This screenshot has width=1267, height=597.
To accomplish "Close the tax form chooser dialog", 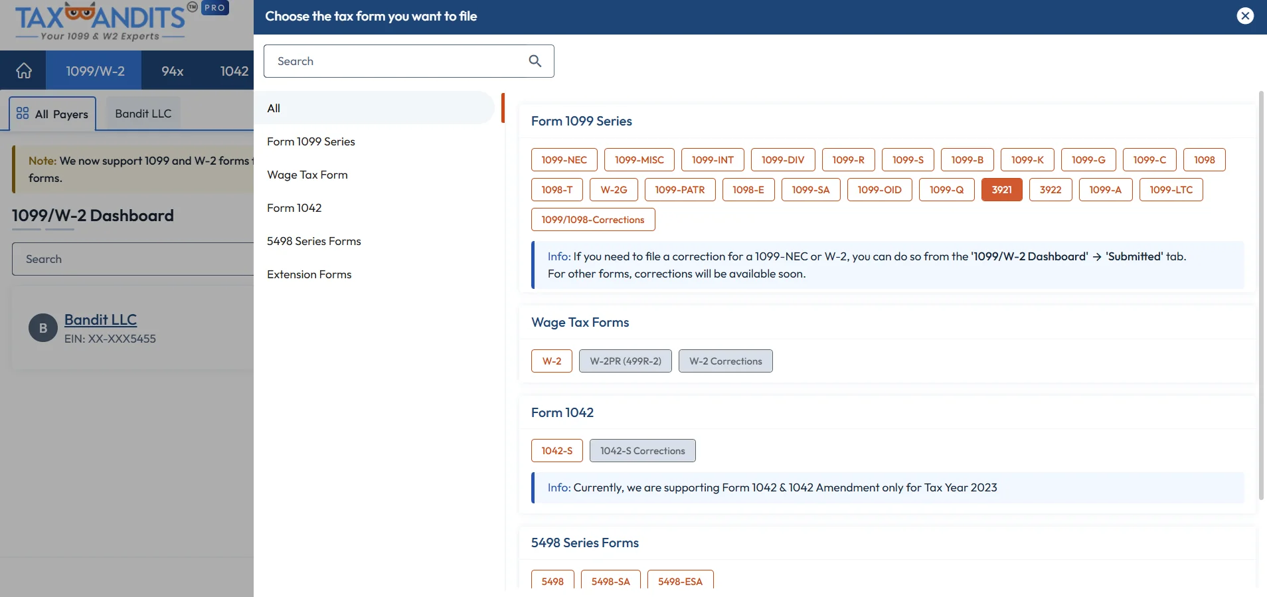I will (x=1245, y=16).
